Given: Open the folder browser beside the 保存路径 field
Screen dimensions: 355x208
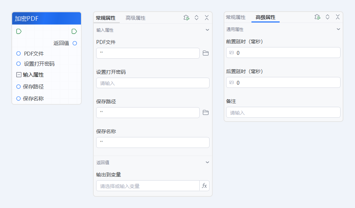Looking at the screenshot, I should coord(206,113).
